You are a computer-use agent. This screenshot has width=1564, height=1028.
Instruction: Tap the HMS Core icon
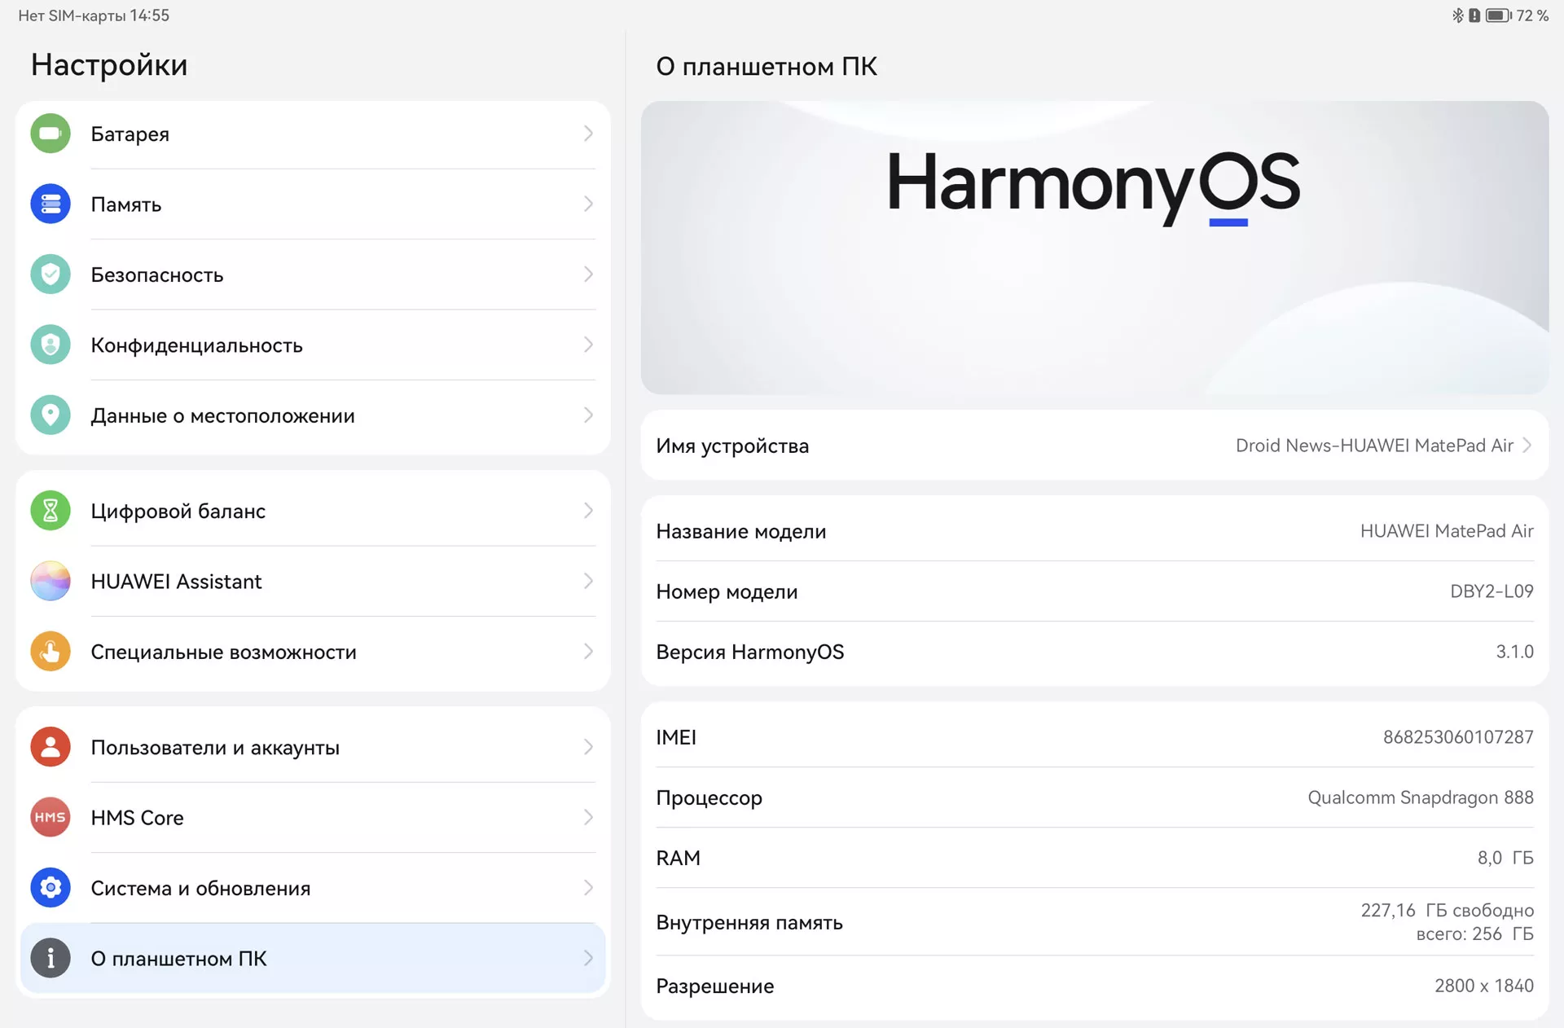coord(51,817)
